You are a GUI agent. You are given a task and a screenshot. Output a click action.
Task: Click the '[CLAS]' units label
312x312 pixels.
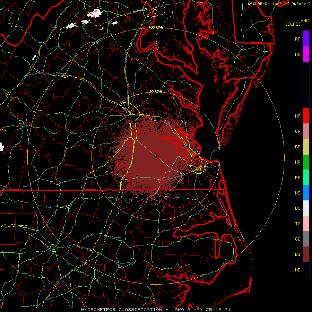pyautogui.click(x=293, y=24)
